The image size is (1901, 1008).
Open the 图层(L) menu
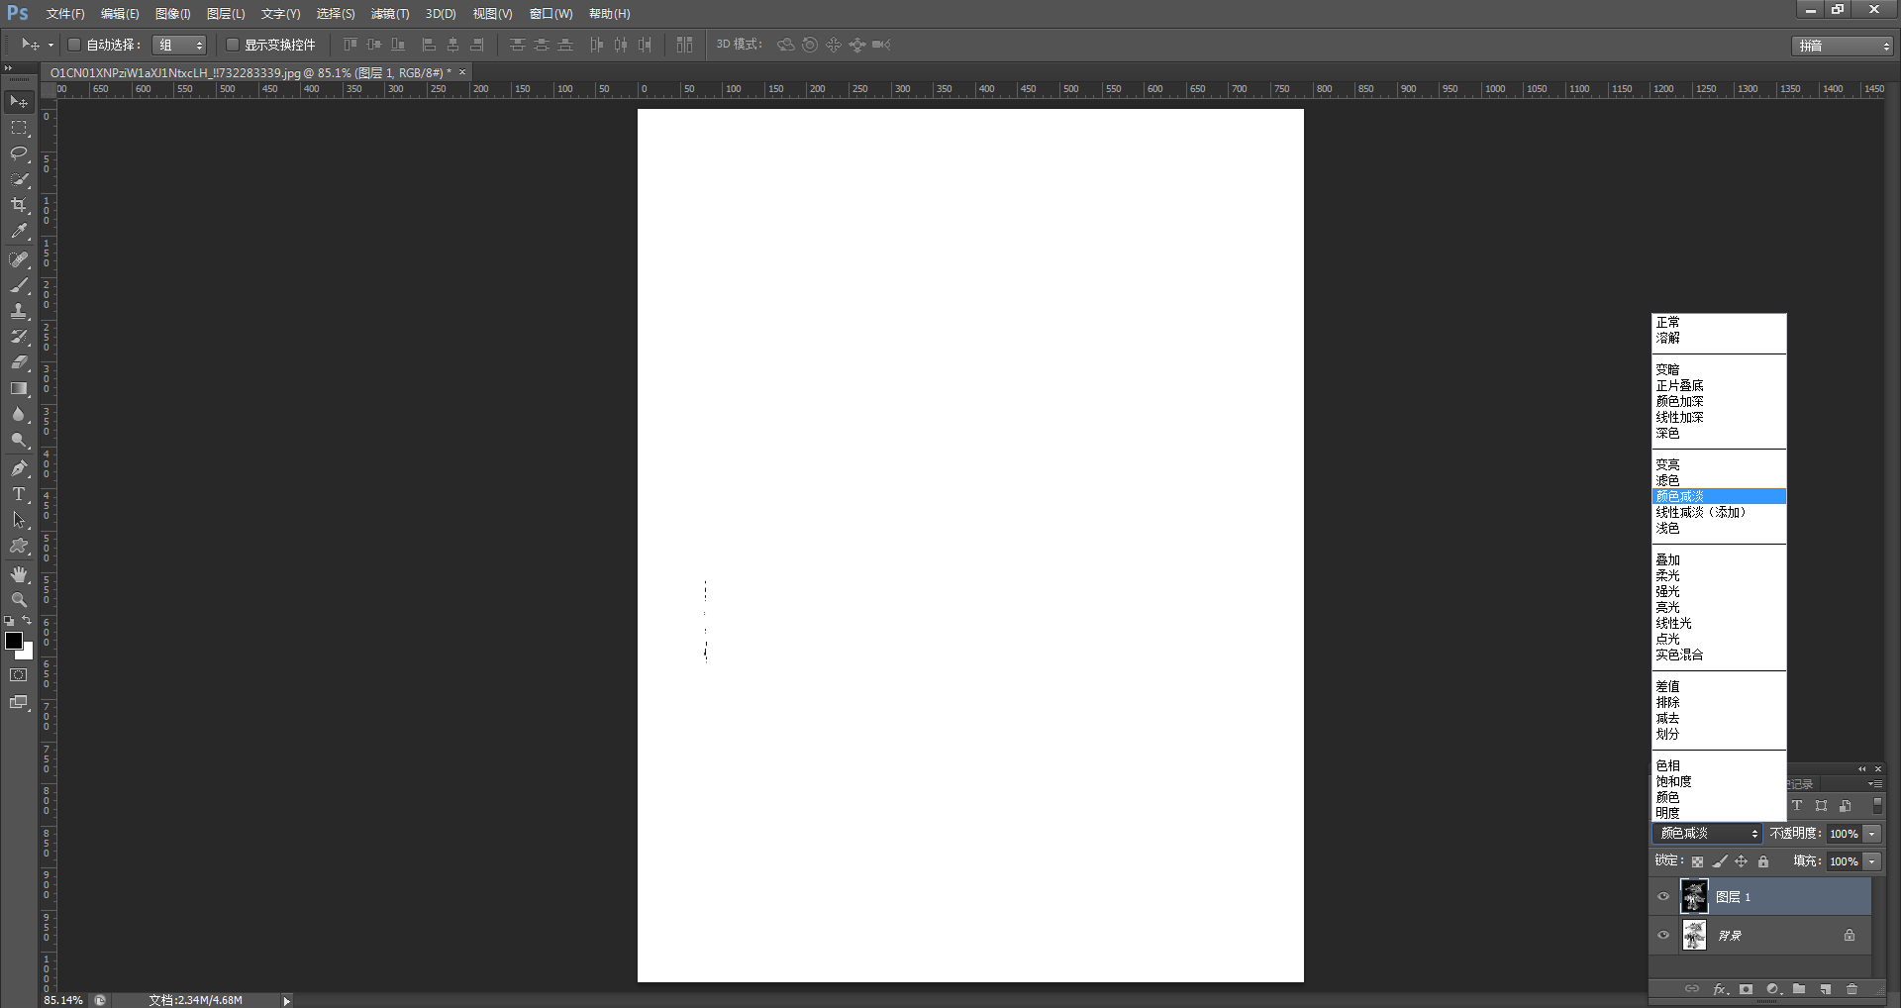coord(226,14)
